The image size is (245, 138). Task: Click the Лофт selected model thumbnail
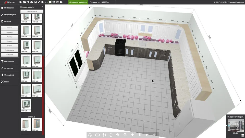[x=236, y=125]
